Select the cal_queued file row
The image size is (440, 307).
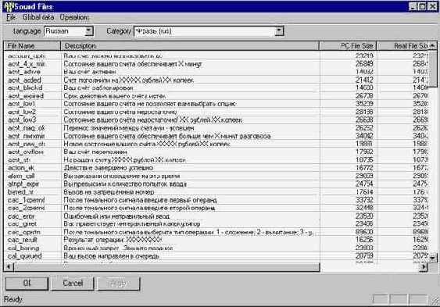pos(216,256)
